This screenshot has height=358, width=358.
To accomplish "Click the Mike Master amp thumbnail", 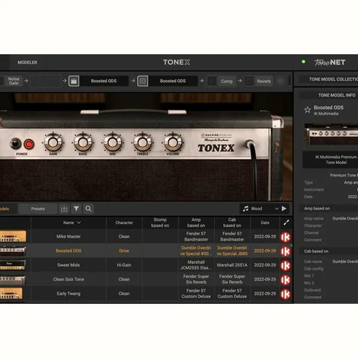I will point(13,237).
